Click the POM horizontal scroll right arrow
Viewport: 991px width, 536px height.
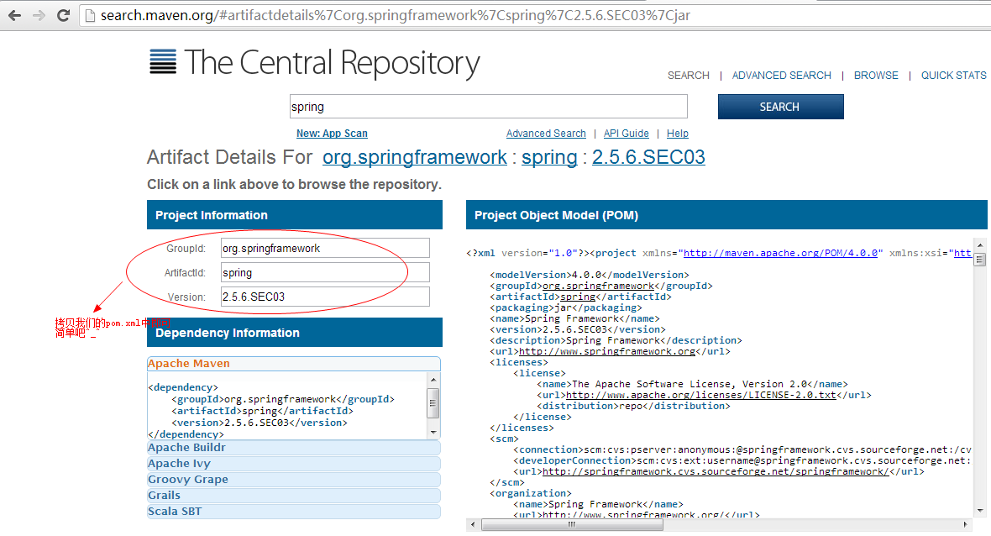pyautogui.click(x=966, y=524)
